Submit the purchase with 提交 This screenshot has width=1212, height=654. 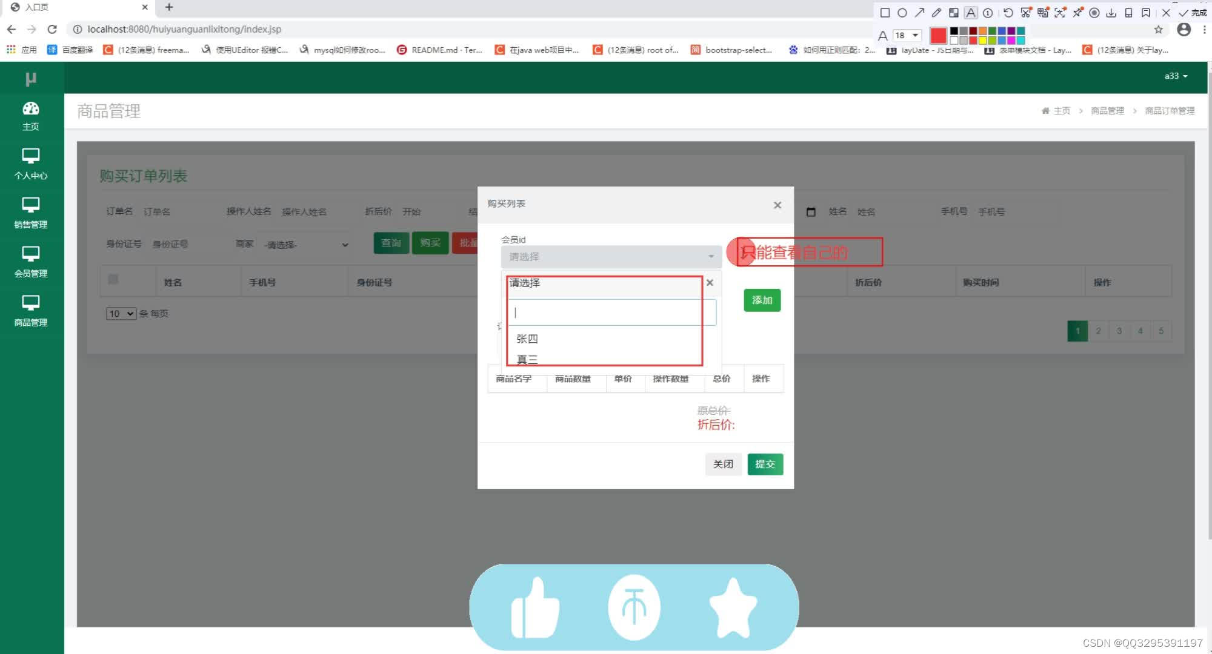tap(765, 464)
